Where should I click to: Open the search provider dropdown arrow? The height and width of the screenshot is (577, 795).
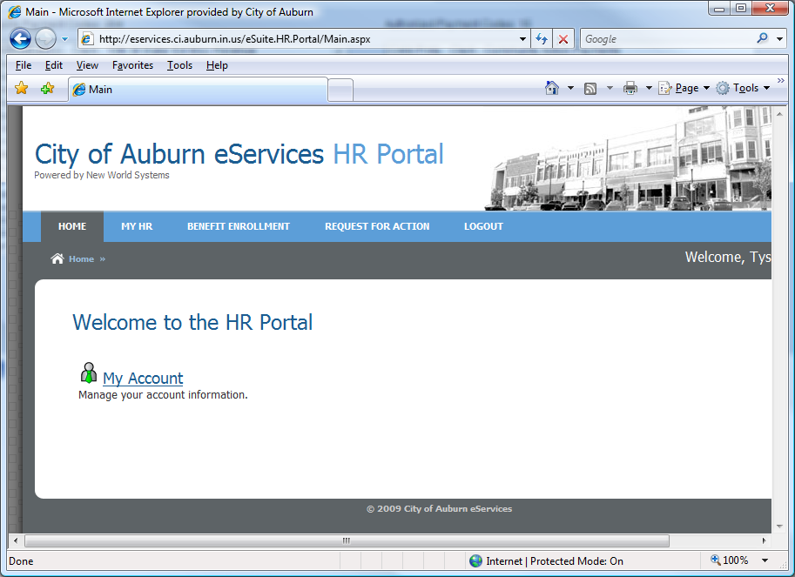tap(779, 39)
